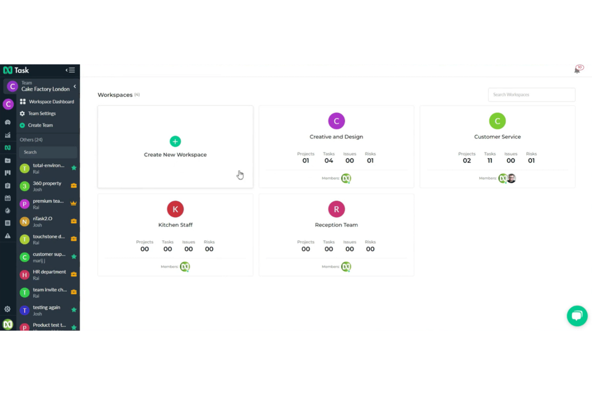
Task: Open the warning triangle risks icon
Action: coord(8,236)
